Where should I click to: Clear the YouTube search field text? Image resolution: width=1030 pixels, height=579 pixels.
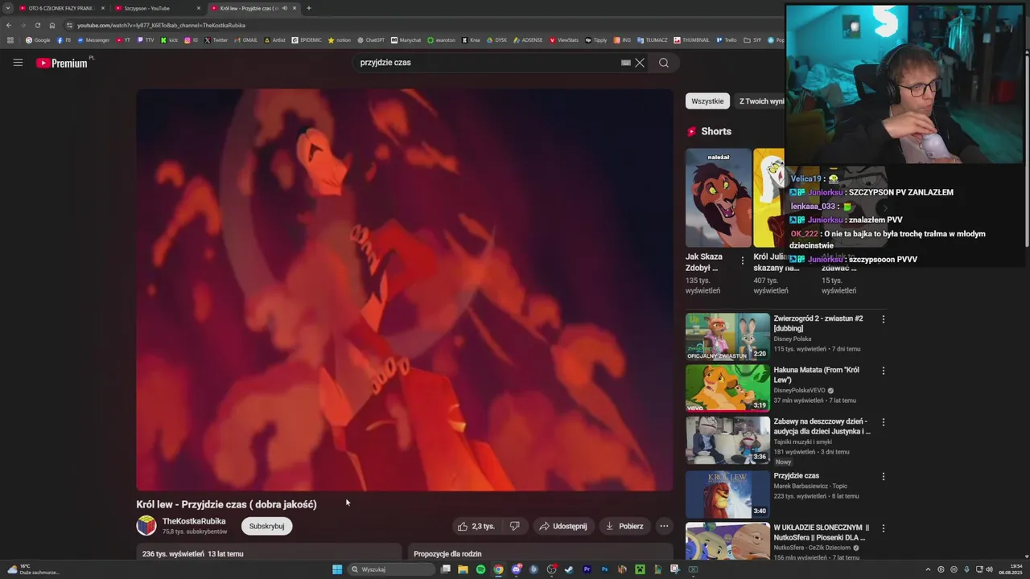pyautogui.click(x=640, y=63)
